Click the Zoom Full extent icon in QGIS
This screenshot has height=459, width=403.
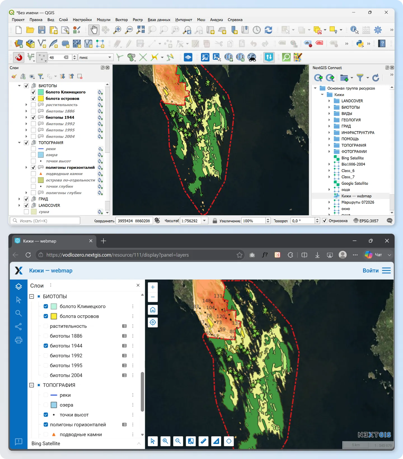tap(140, 30)
